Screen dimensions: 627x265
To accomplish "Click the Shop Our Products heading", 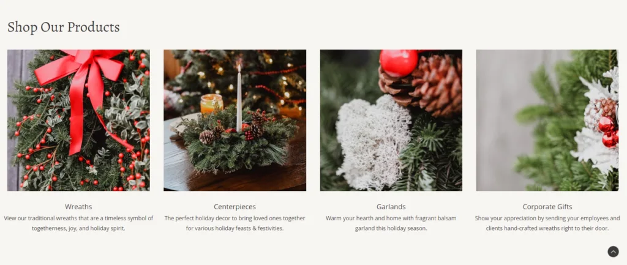I will (x=64, y=27).
